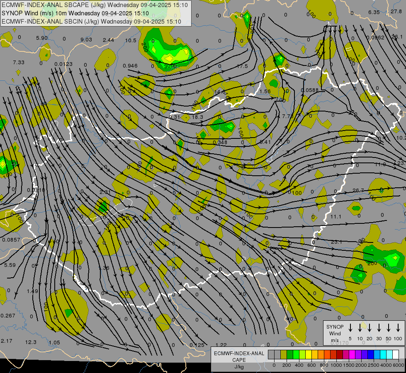Click the map value 0.267
The width and height of the screenshot is (406, 373).
point(8,316)
